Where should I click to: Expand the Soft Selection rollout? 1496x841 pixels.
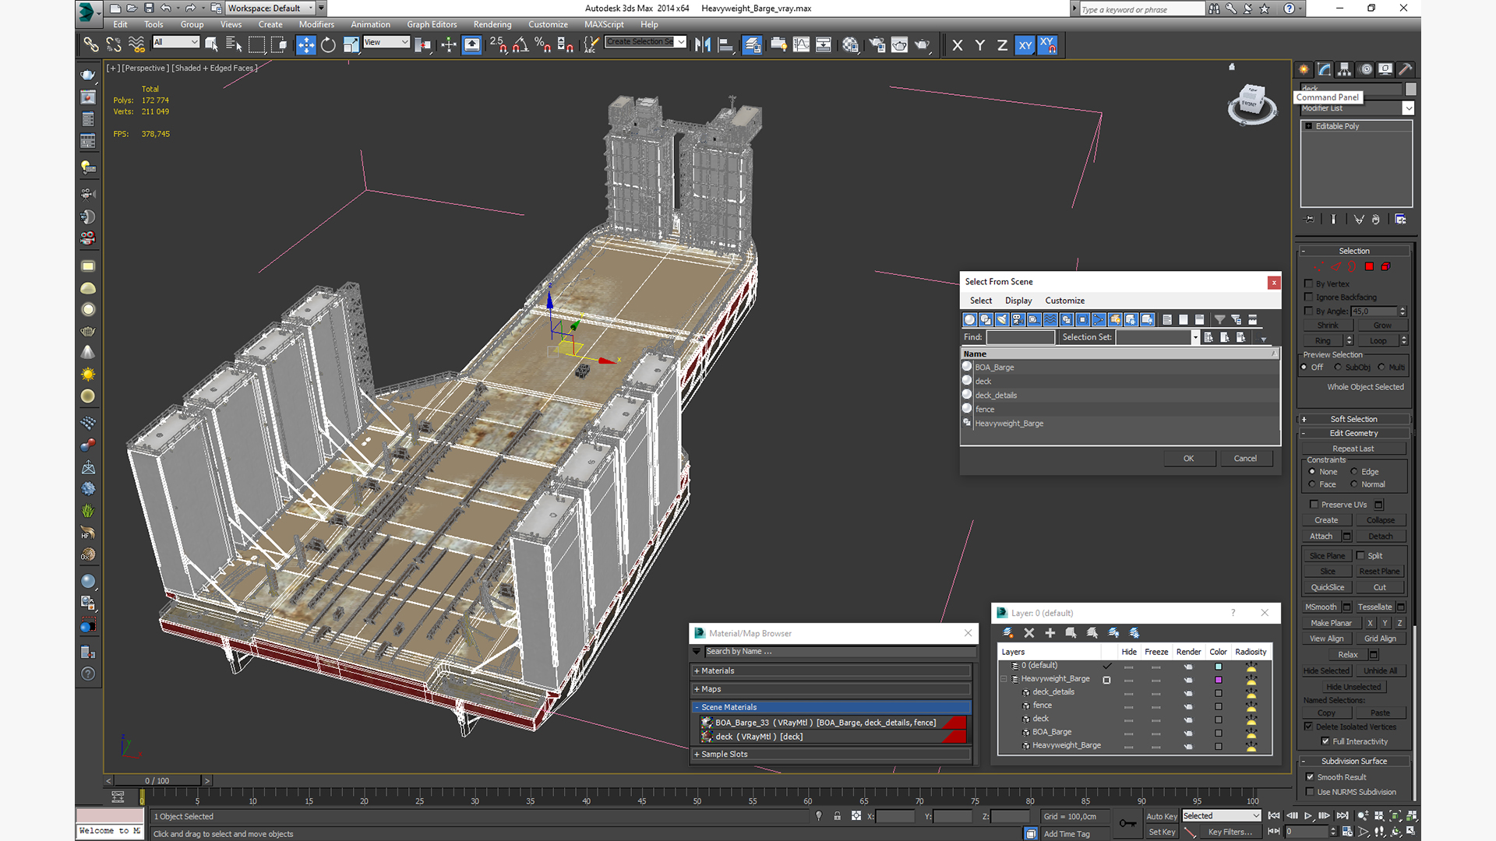click(x=1353, y=419)
